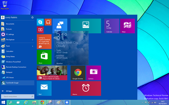169x105 pixels.
Task: Switch to Paint on the taskbar
Action: 59,102
